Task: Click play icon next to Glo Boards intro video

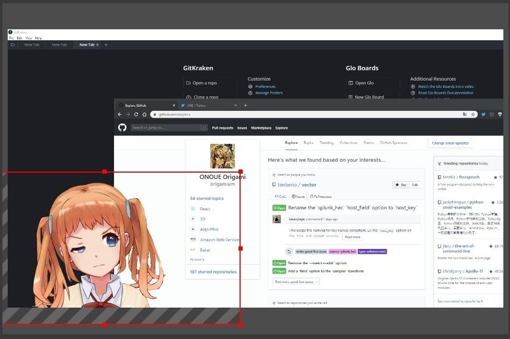Action: pos(412,87)
